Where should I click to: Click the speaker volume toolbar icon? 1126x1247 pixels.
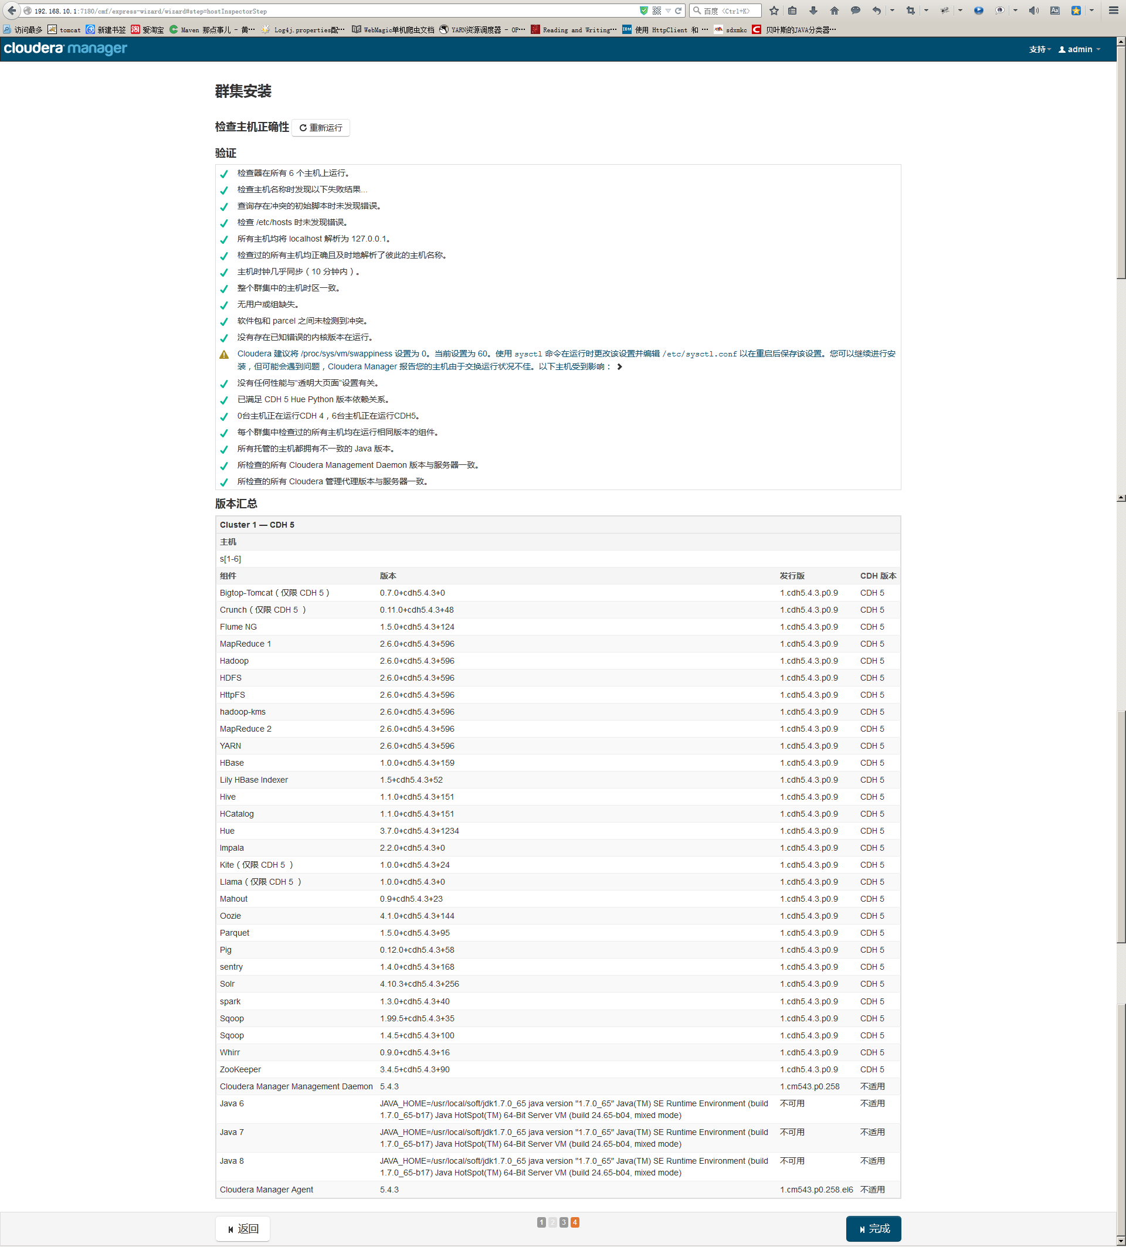coord(1033,11)
